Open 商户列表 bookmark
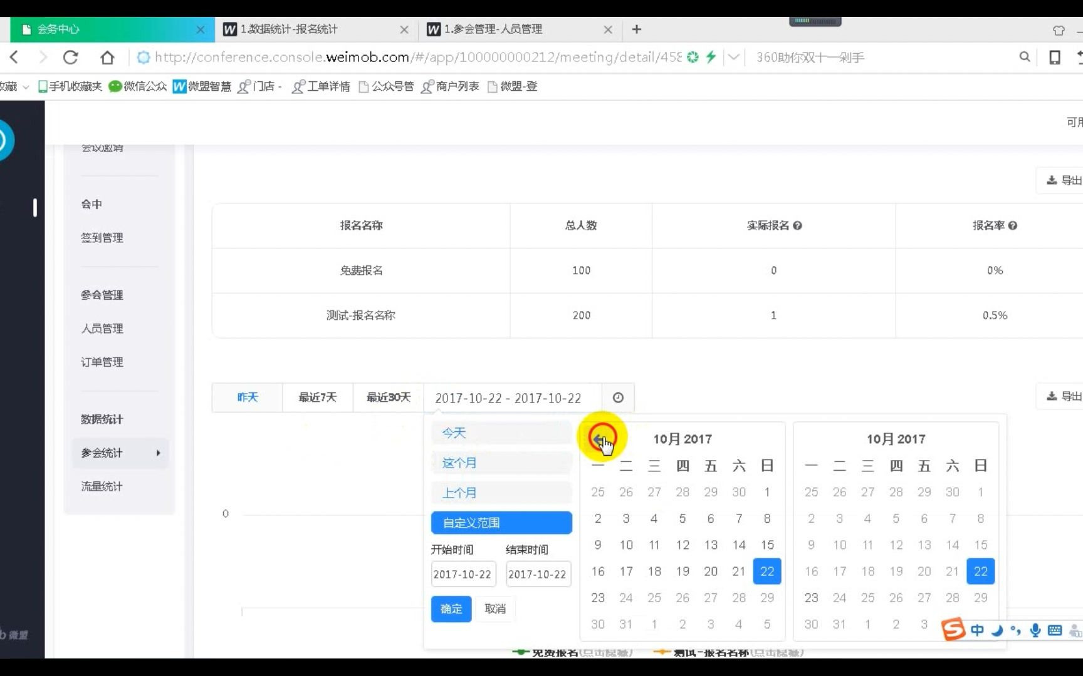The width and height of the screenshot is (1083, 676). (451, 86)
